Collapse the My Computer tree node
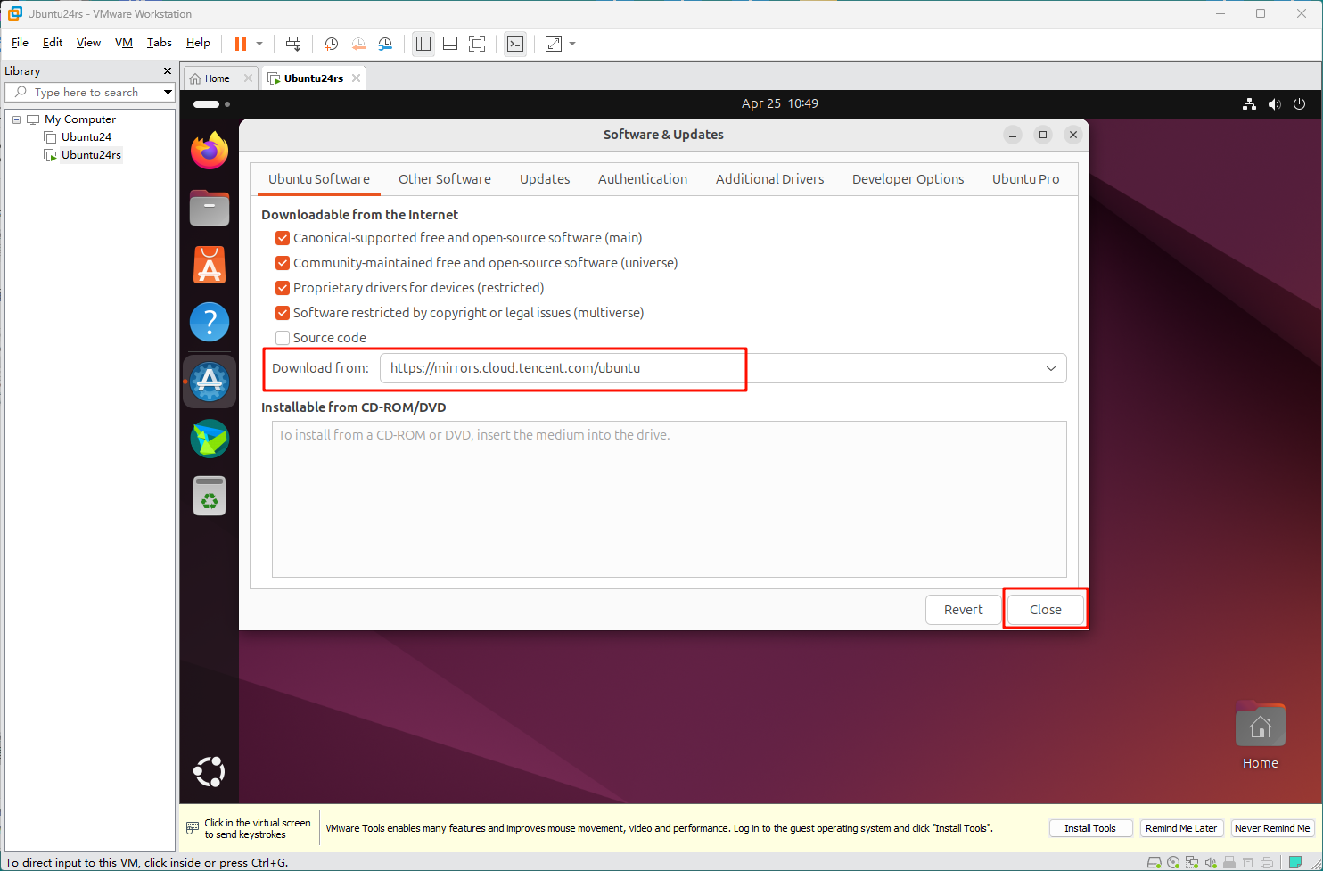The width and height of the screenshot is (1323, 871). [16, 119]
